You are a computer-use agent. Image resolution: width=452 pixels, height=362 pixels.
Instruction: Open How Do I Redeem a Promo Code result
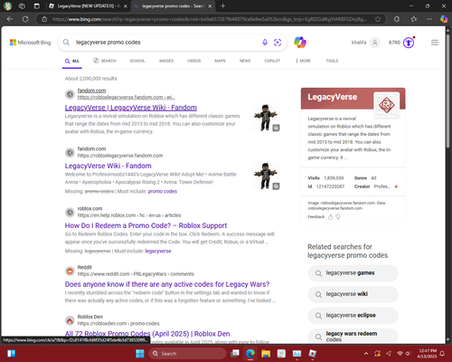click(x=146, y=225)
